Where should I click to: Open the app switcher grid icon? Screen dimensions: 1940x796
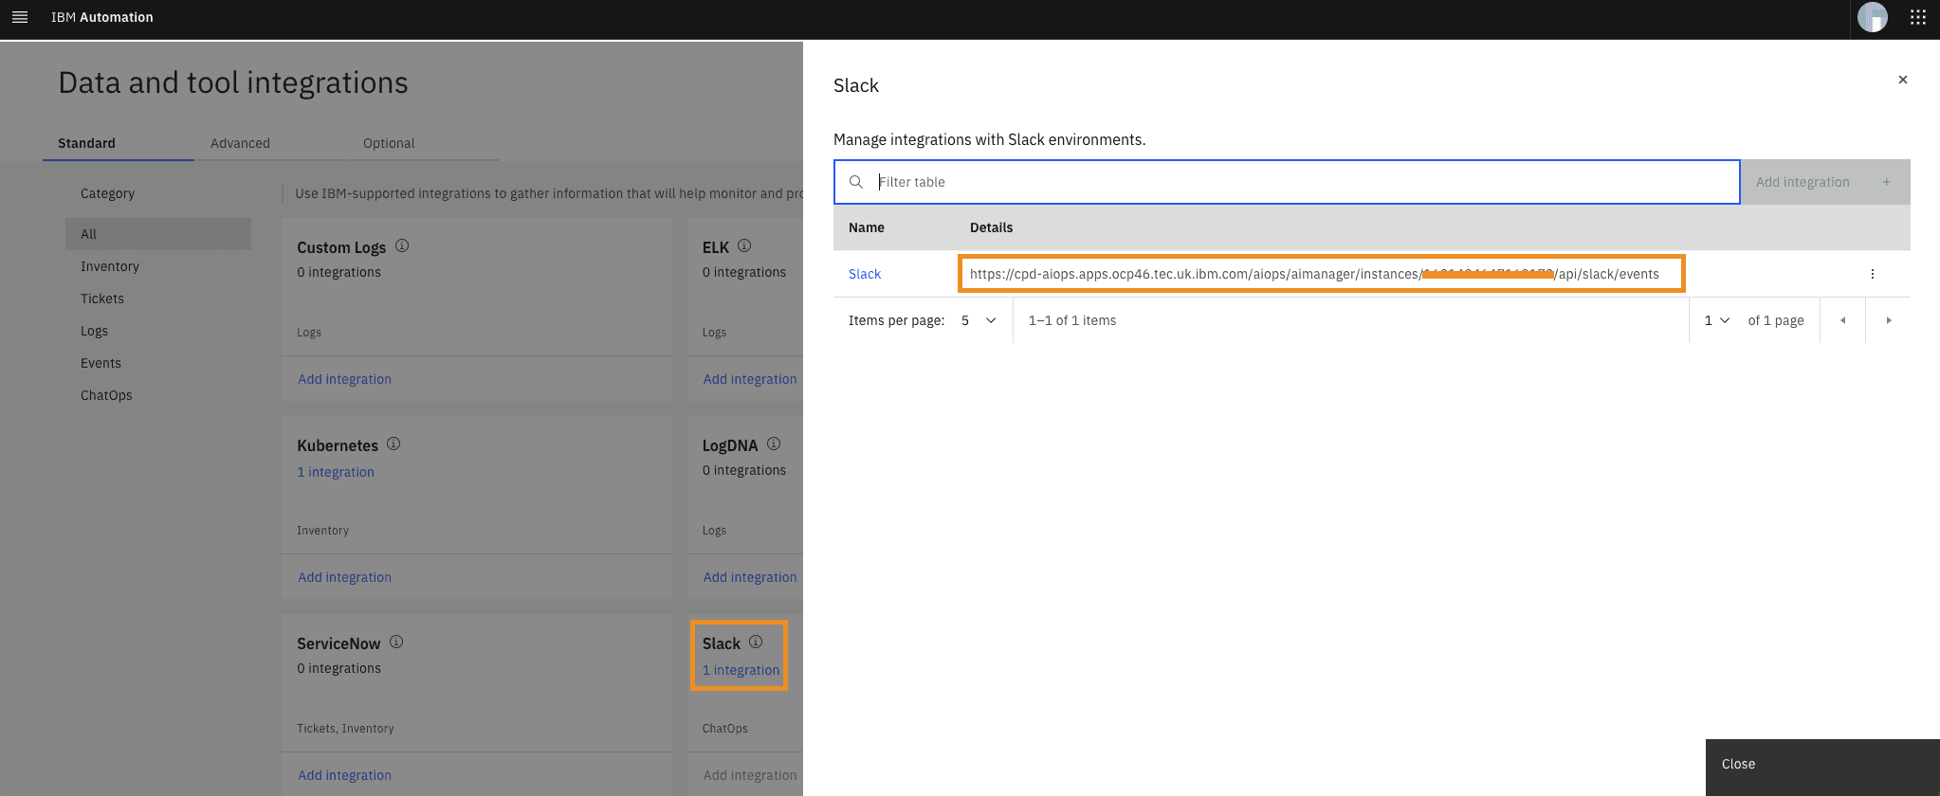click(1917, 17)
